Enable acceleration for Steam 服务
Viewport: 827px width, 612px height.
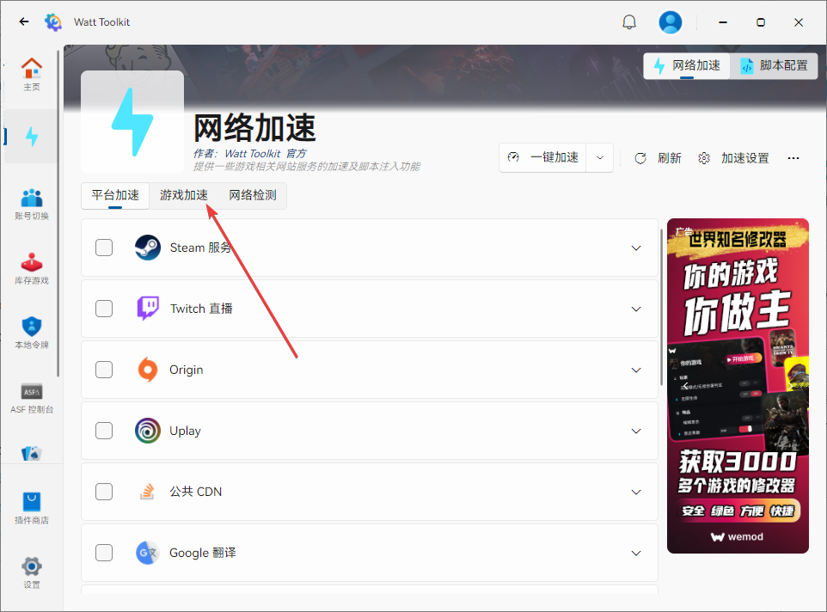104,247
